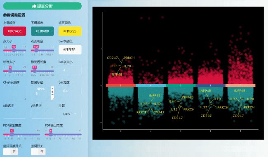
Task: Click the 提交分析 submit button
Action: (42, 6)
